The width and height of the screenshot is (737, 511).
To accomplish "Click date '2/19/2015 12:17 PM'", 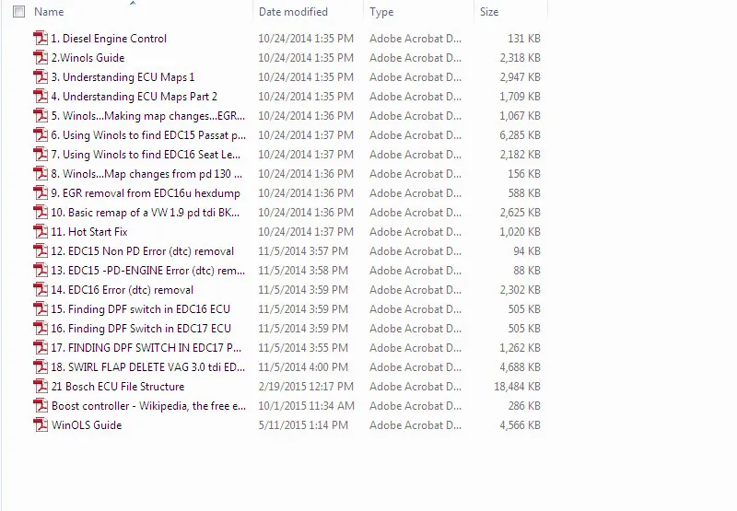I will [306, 387].
